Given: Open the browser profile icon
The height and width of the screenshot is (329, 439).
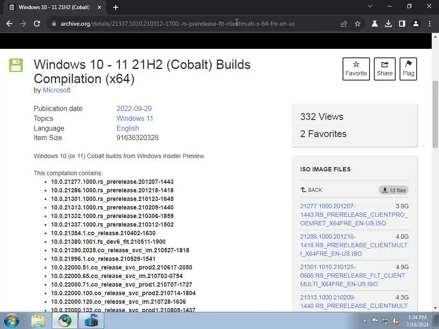Looking at the screenshot, I should coord(416,24).
